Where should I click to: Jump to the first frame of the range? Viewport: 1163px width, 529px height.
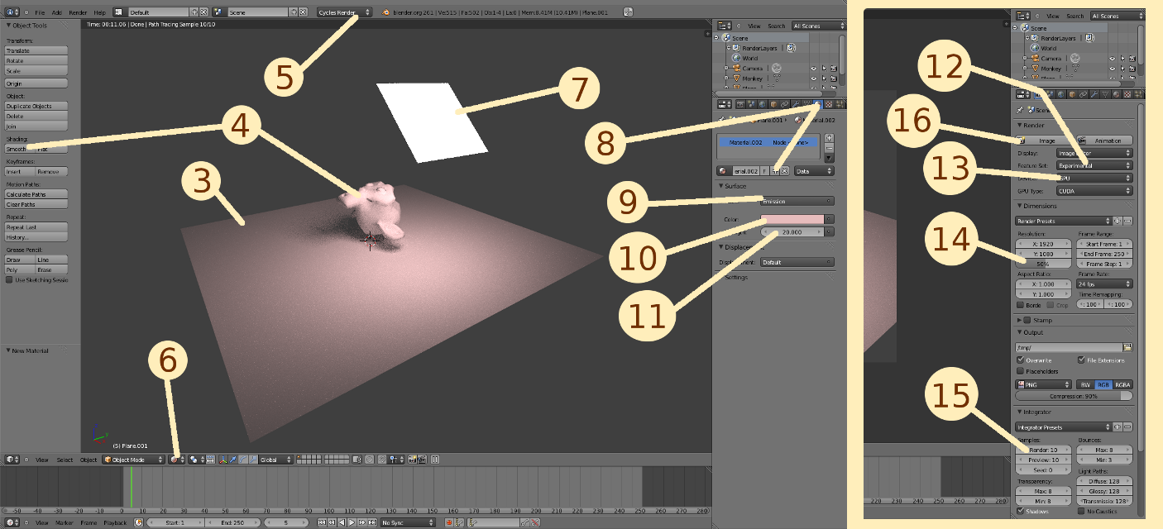[x=323, y=522]
